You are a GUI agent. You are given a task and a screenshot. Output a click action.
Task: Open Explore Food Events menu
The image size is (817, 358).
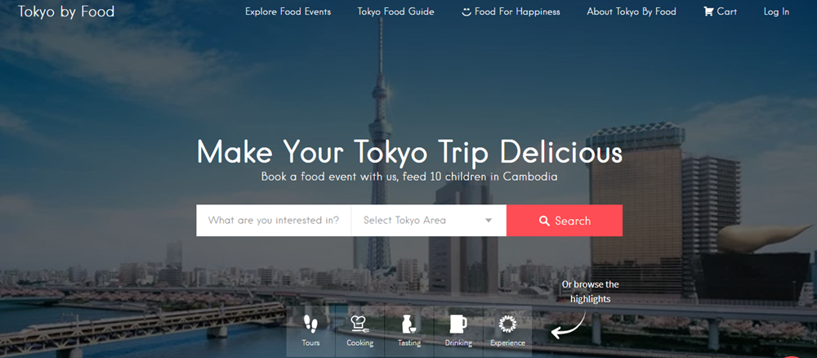(288, 11)
